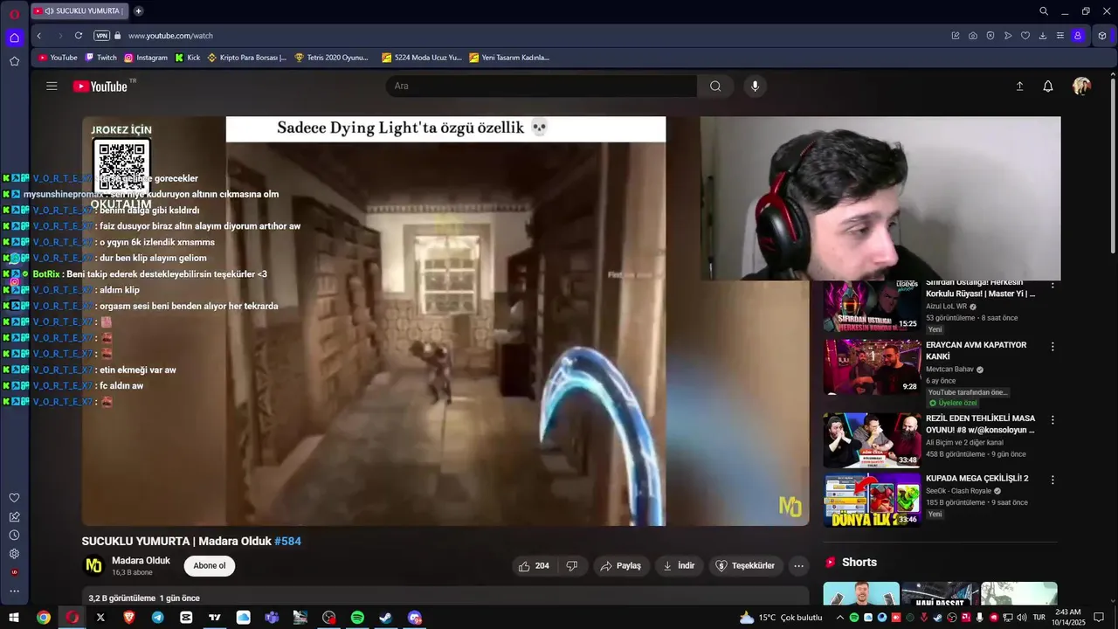Screen dimensions: 1118x629
Task: Open Opera sidebar three-dot more menu
Action: click(x=14, y=591)
